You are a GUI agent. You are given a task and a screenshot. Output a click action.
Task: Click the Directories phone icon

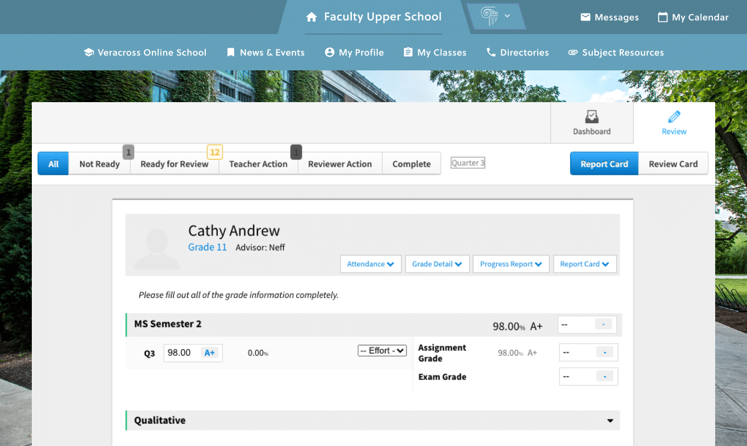click(x=491, y=52)
